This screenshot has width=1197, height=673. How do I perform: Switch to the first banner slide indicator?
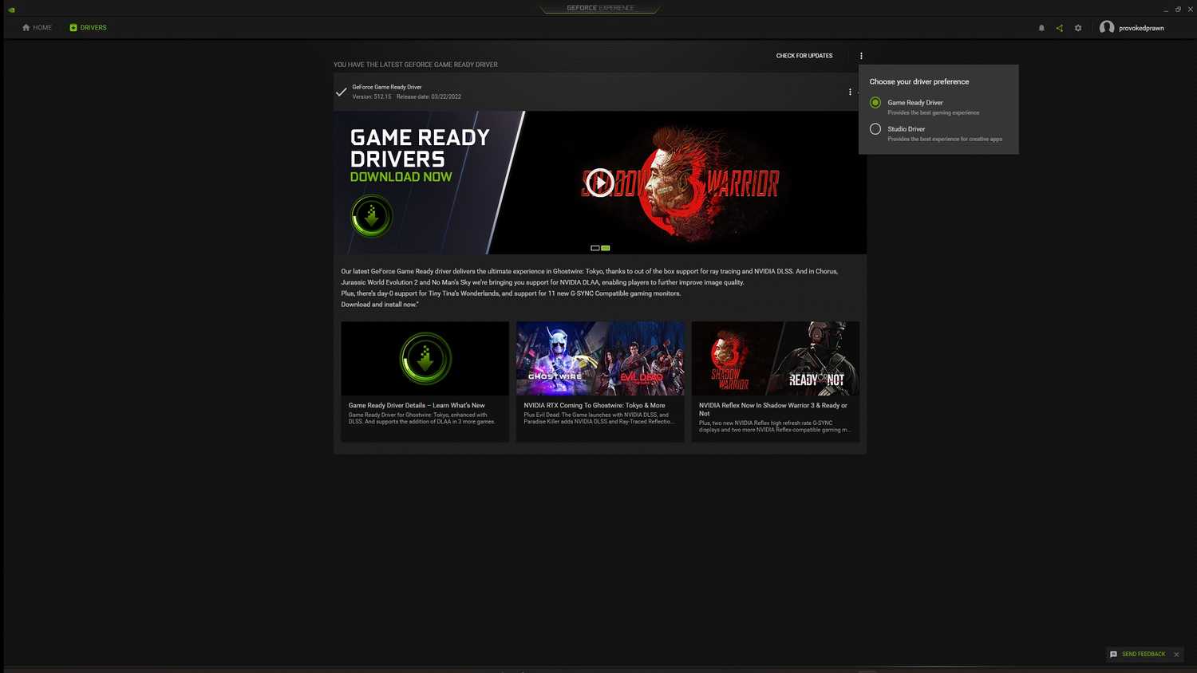(x=595, y=248)
